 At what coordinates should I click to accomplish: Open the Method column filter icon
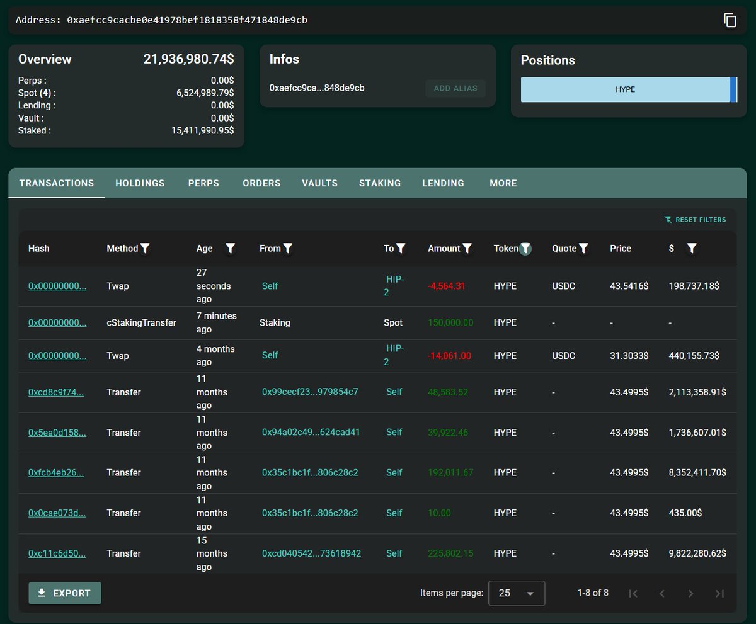click(145, 249)
